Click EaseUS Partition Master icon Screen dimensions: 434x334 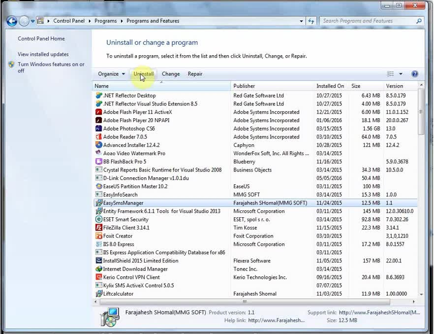click(x=98, y=186)
